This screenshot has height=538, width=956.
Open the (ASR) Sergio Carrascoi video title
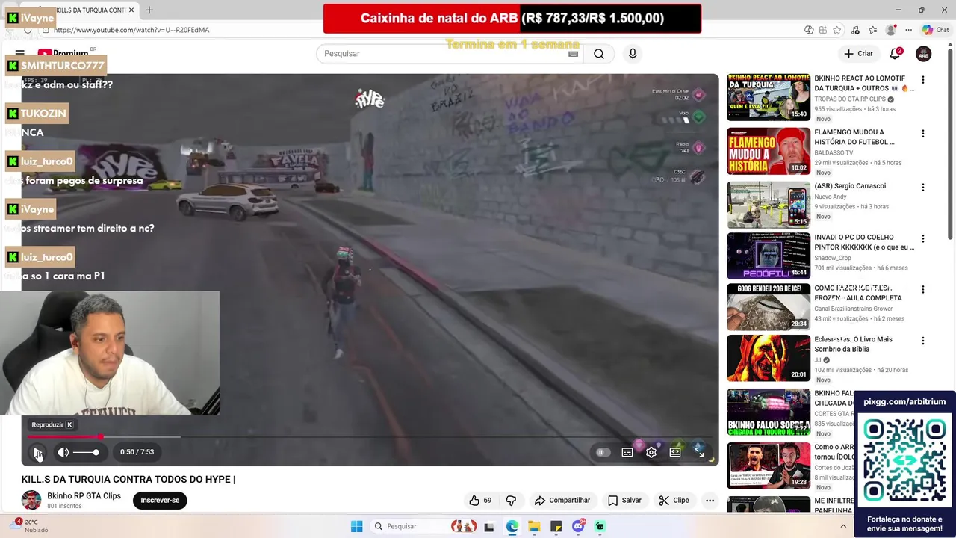850,186
